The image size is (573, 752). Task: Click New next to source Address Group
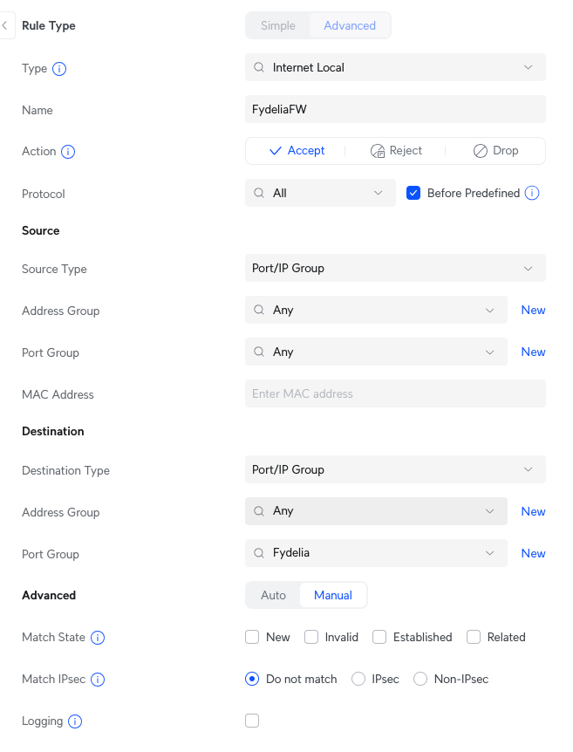pos(533,311)
